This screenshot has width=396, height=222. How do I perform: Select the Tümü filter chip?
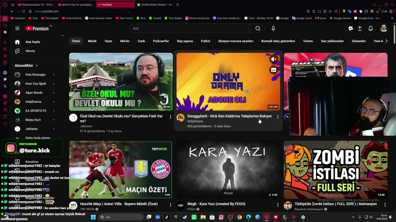pyautogui.click(x=76, y=41)
